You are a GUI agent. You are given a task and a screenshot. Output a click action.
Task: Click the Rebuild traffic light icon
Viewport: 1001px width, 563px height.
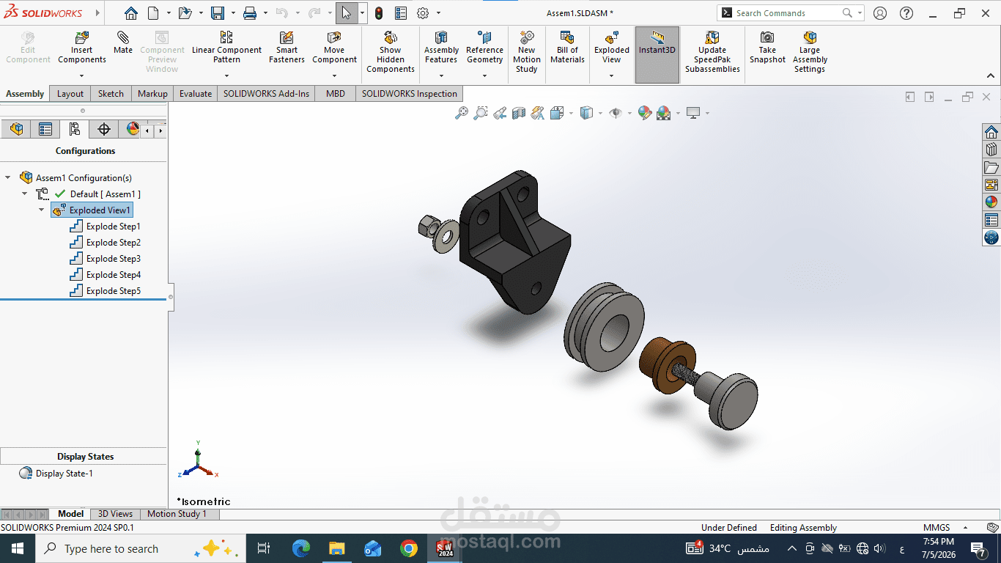coord(379,13)
